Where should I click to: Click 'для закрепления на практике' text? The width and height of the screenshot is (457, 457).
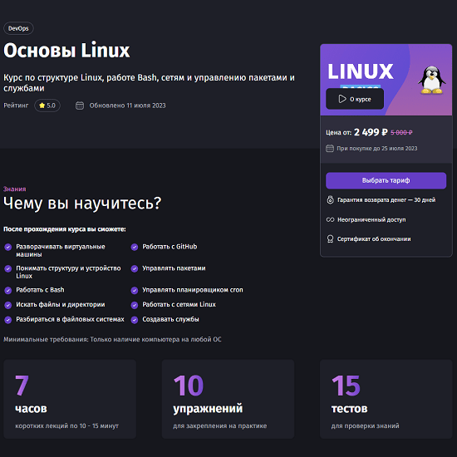point(219,425)
